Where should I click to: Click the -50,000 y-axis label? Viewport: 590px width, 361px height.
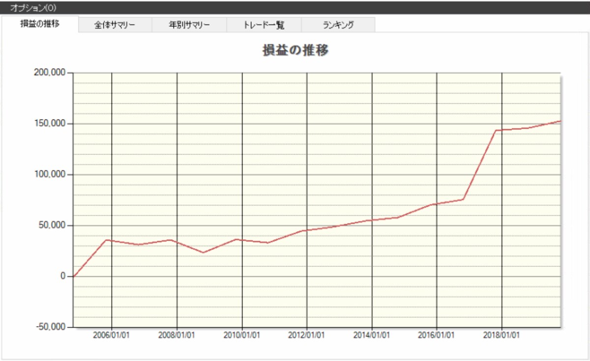point(50,328)
